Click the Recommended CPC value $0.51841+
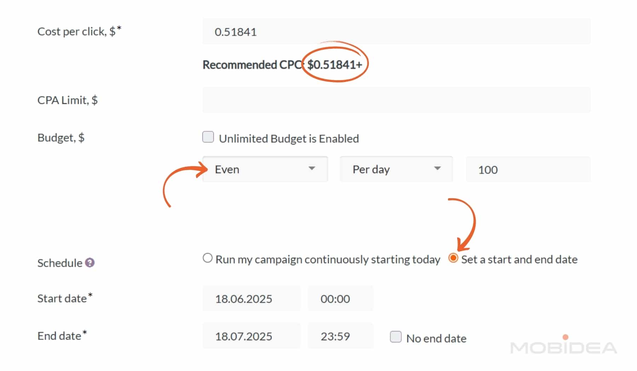 [x=335, y=65]
